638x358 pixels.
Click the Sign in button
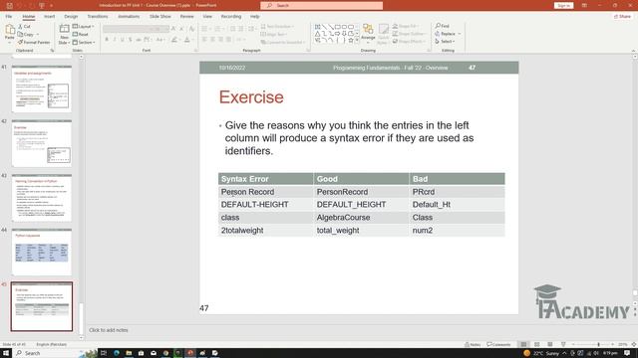point(563,5)
